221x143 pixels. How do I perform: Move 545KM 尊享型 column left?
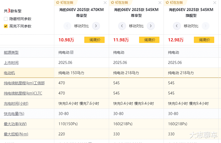coord(122,26)
